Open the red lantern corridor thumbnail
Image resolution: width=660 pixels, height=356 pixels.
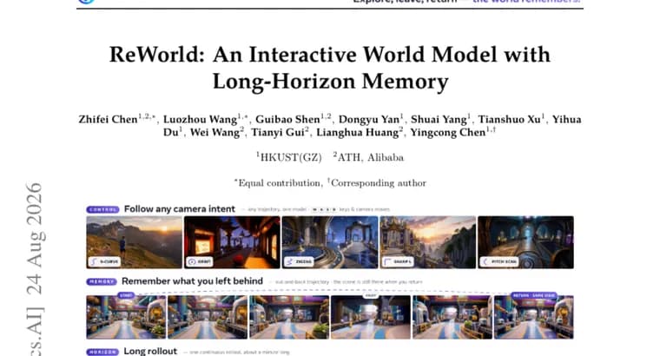pos(232,242)
